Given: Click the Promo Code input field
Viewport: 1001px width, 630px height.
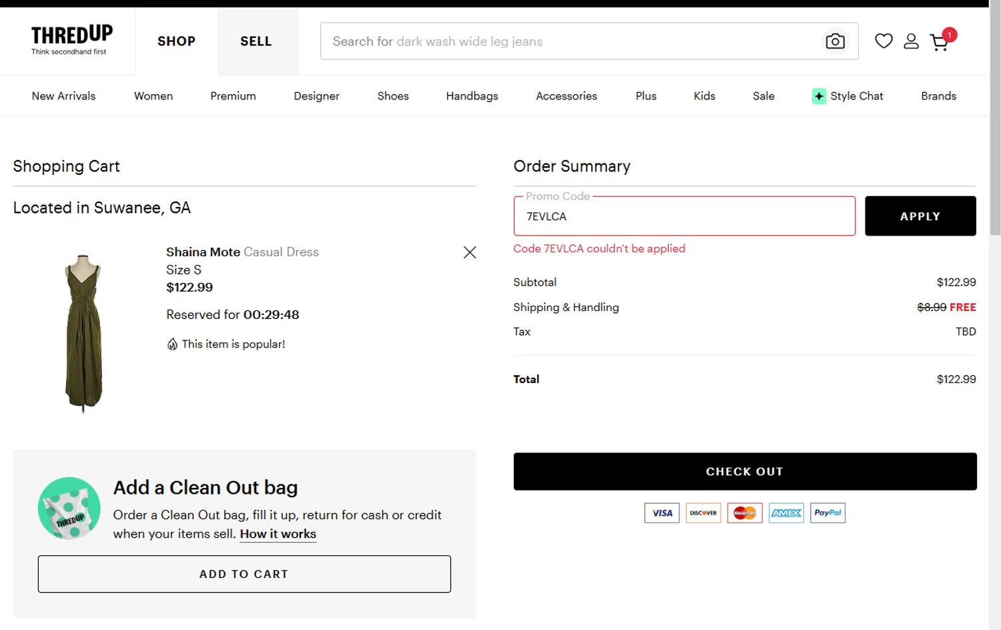Looking at the screenshot, I should coord(684,216).
